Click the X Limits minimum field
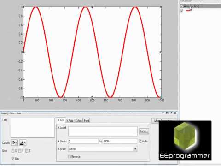Image resolution: width=221 pixels, height=166 pixels. [83, 141]
